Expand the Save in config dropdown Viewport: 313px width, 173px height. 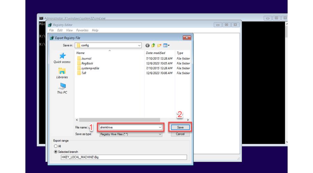click(x=139, y=45)
